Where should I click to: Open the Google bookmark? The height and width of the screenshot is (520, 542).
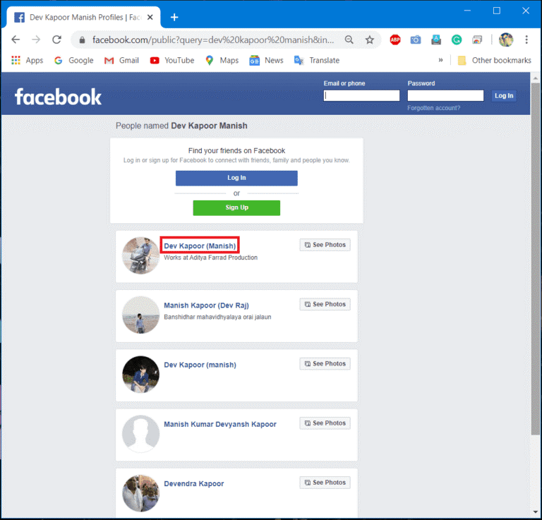pos(74,61)
